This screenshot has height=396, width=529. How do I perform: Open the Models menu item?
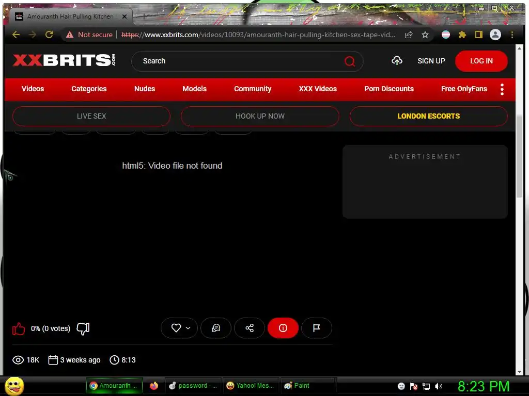[194, 89]
